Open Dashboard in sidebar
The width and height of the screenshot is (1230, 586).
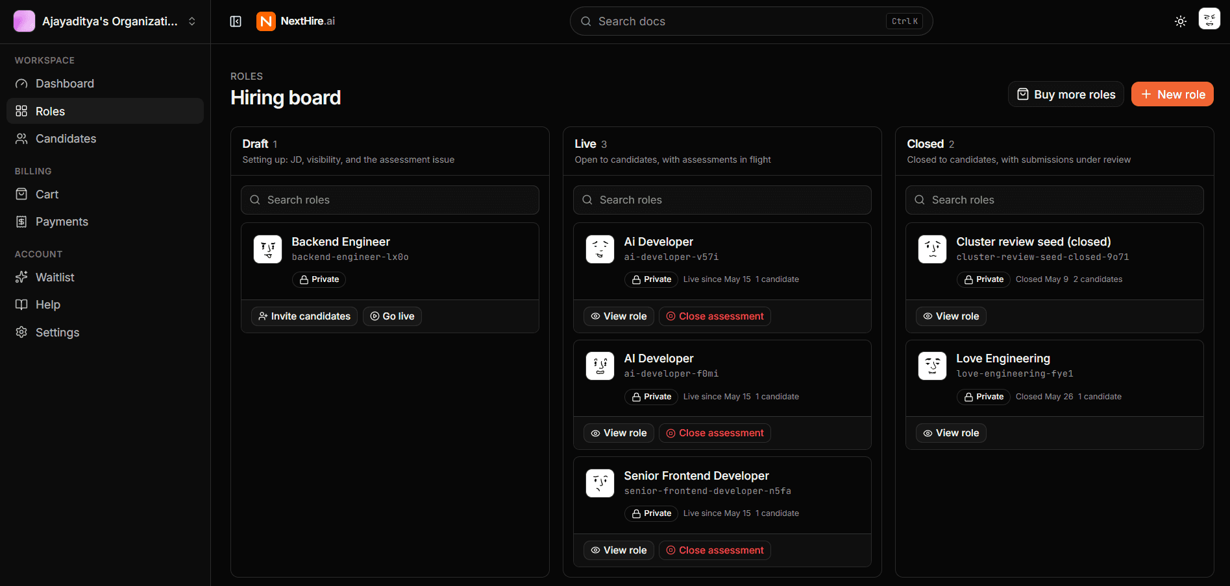click(x=105, y=84)
